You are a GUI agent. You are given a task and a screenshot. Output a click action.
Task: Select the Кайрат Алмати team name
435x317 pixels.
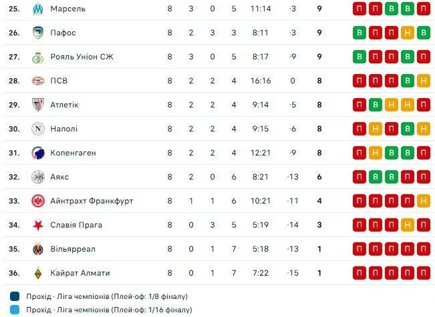click(x=80, y=273)
